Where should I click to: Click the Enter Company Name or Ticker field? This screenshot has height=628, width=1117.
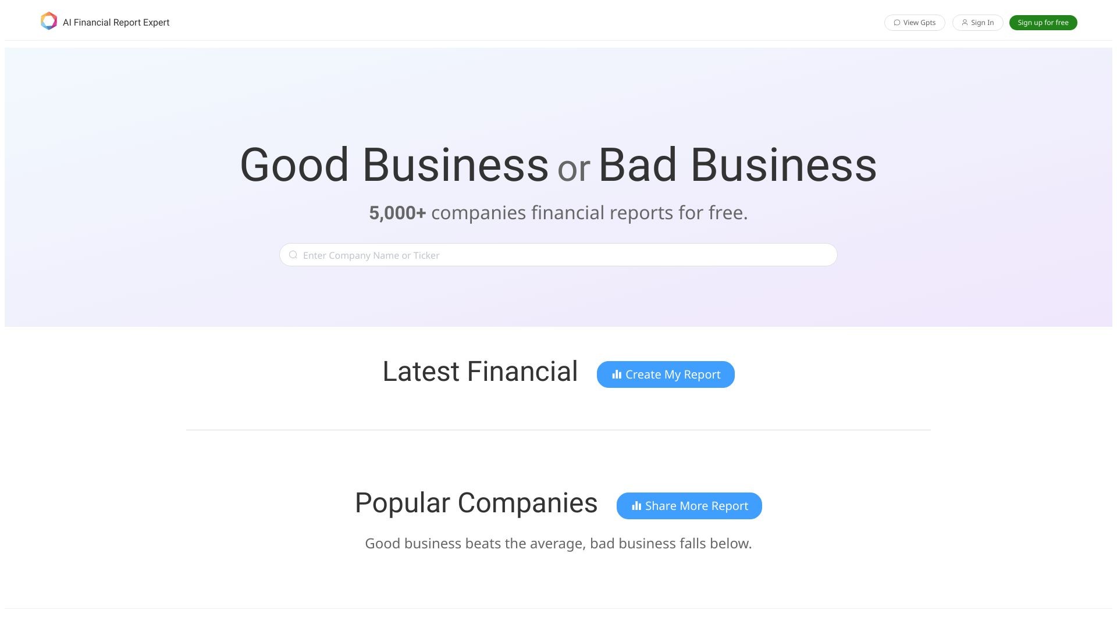pos(558,255)
